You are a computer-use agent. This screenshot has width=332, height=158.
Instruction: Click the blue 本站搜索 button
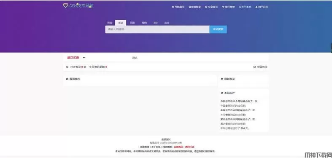(x=218, y=29)
